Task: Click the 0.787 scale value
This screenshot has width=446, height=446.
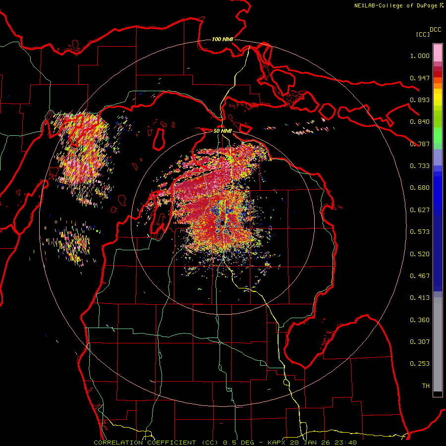Action: pyautogui.click(x=420, y=144)
